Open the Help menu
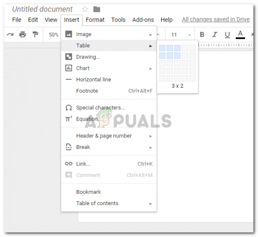This screenshot has width=258, height=237. click(166, 20)
